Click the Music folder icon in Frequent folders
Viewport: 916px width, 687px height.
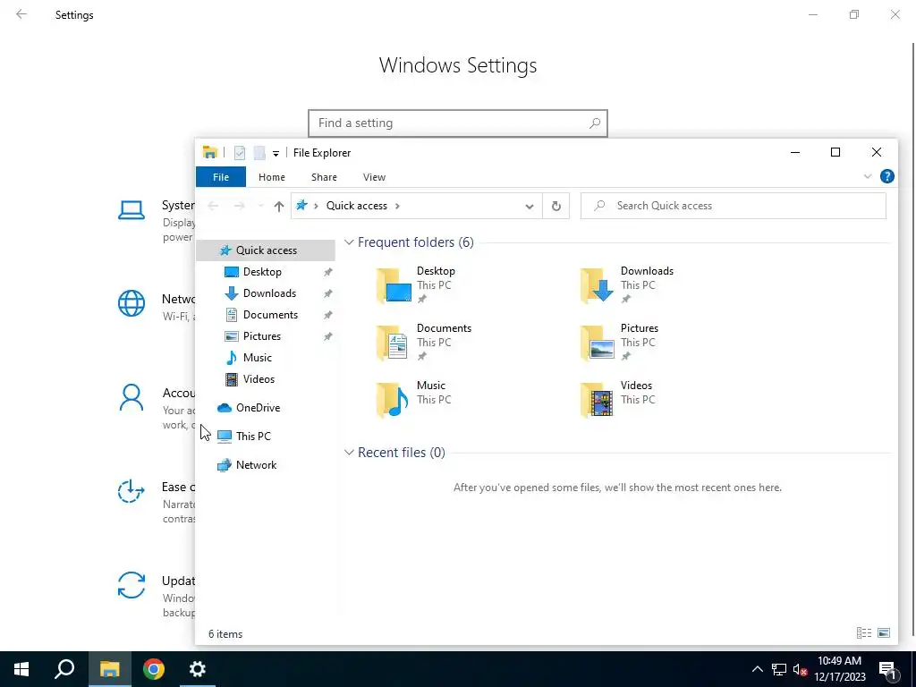click(x=394, y=400)
